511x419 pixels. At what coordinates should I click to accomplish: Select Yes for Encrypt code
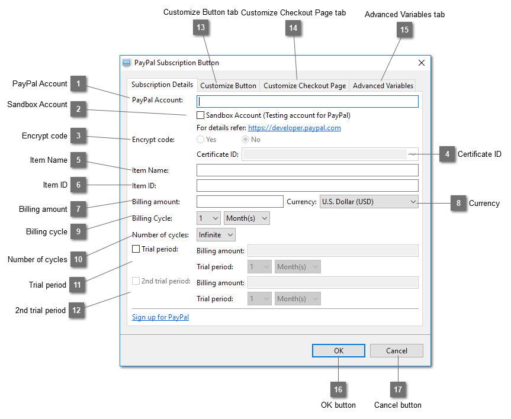pyautogui.click(x=200, y=140)
